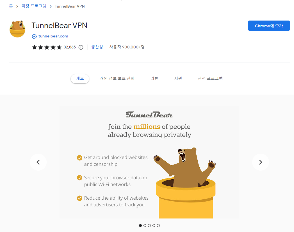Select the fourth carousel dot
The width and height of the screenshot is (294, 232).
(x=154, y=226)
